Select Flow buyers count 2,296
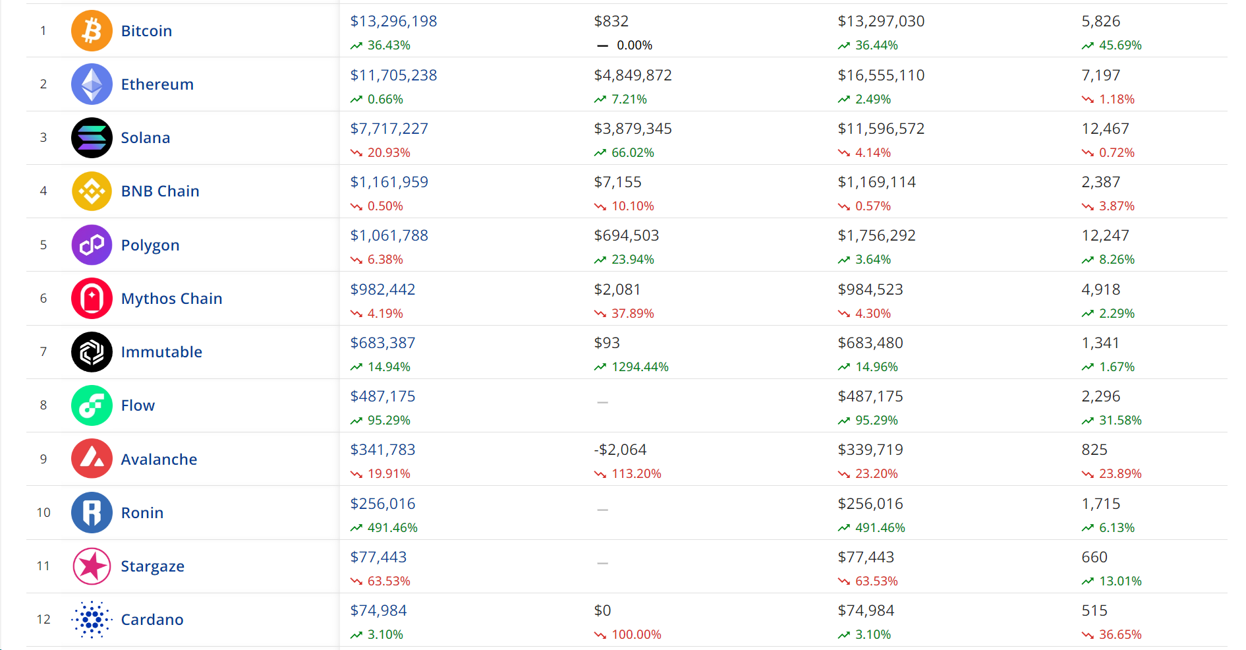1246x650 pixels. pyautogui.click(x=1100, y=396)
